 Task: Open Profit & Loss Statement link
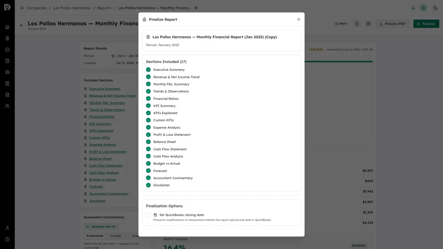[108, 152]
